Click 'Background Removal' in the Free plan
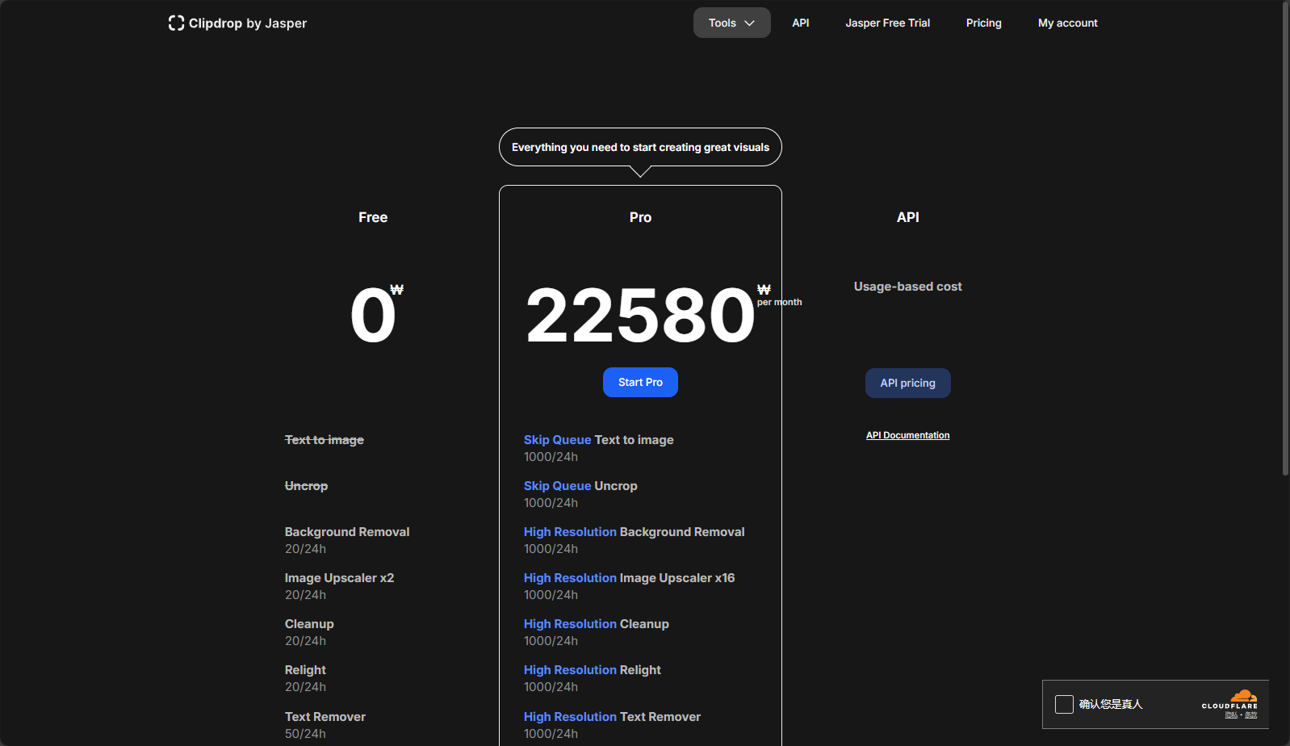Viewport: 1290px width, 746px height. point(347,532)
